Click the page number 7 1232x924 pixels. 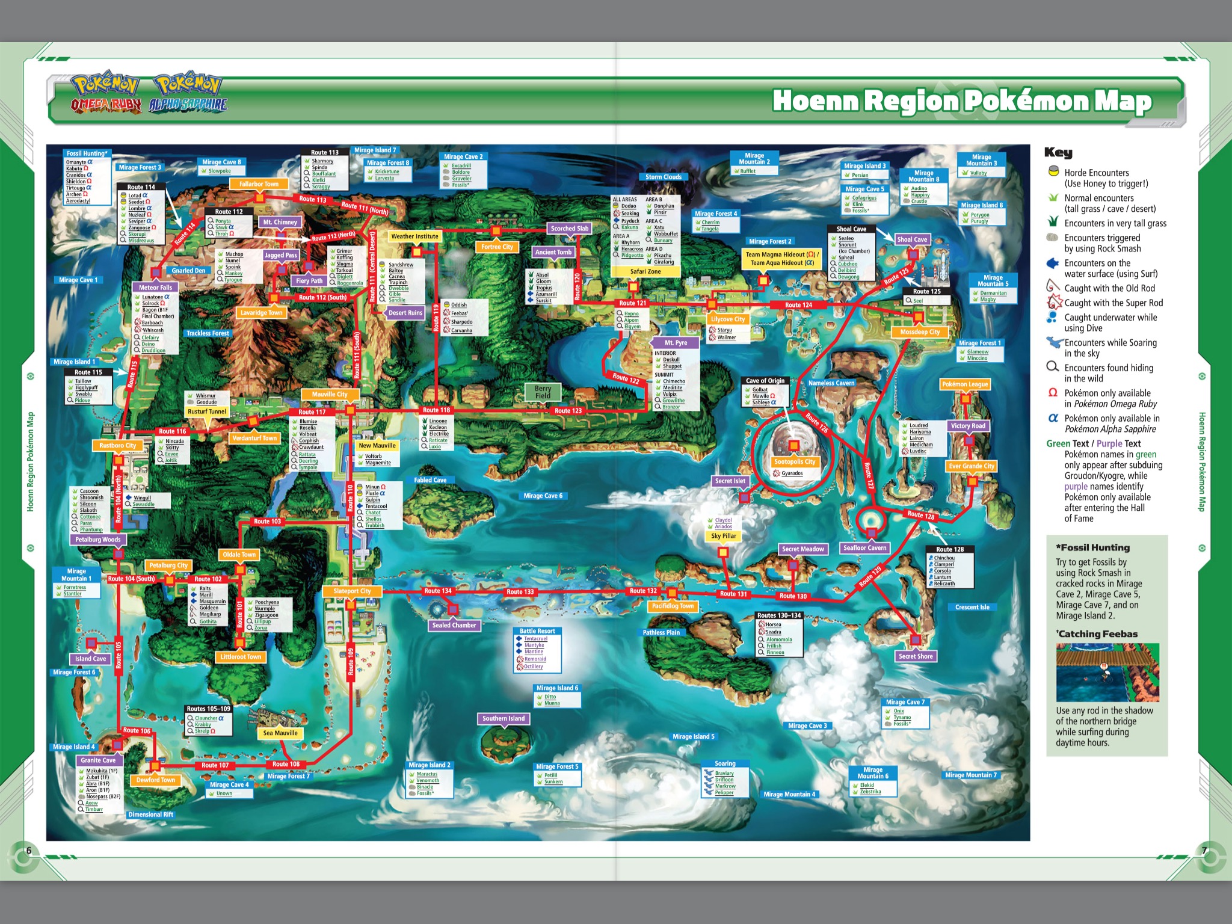click(1204, 850)
